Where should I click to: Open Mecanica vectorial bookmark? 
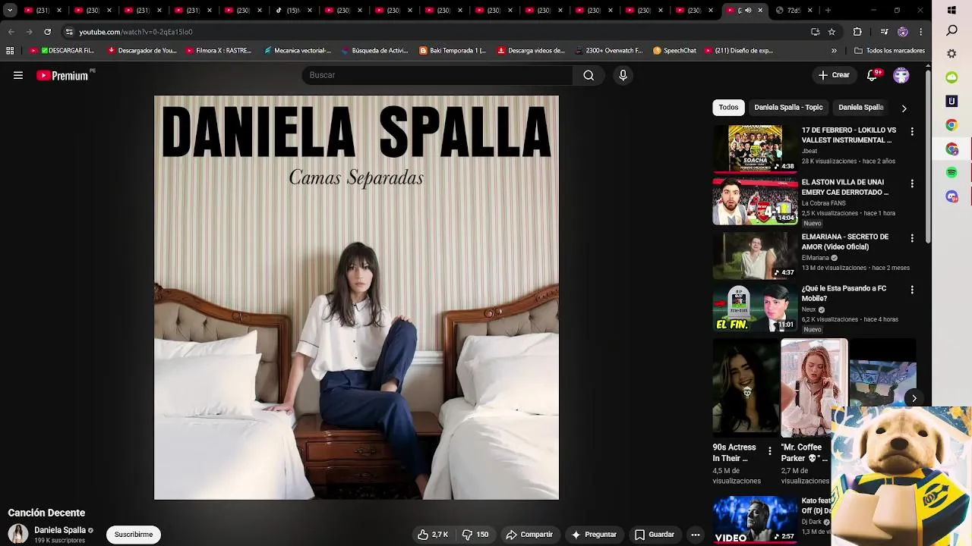pos(298,51)
